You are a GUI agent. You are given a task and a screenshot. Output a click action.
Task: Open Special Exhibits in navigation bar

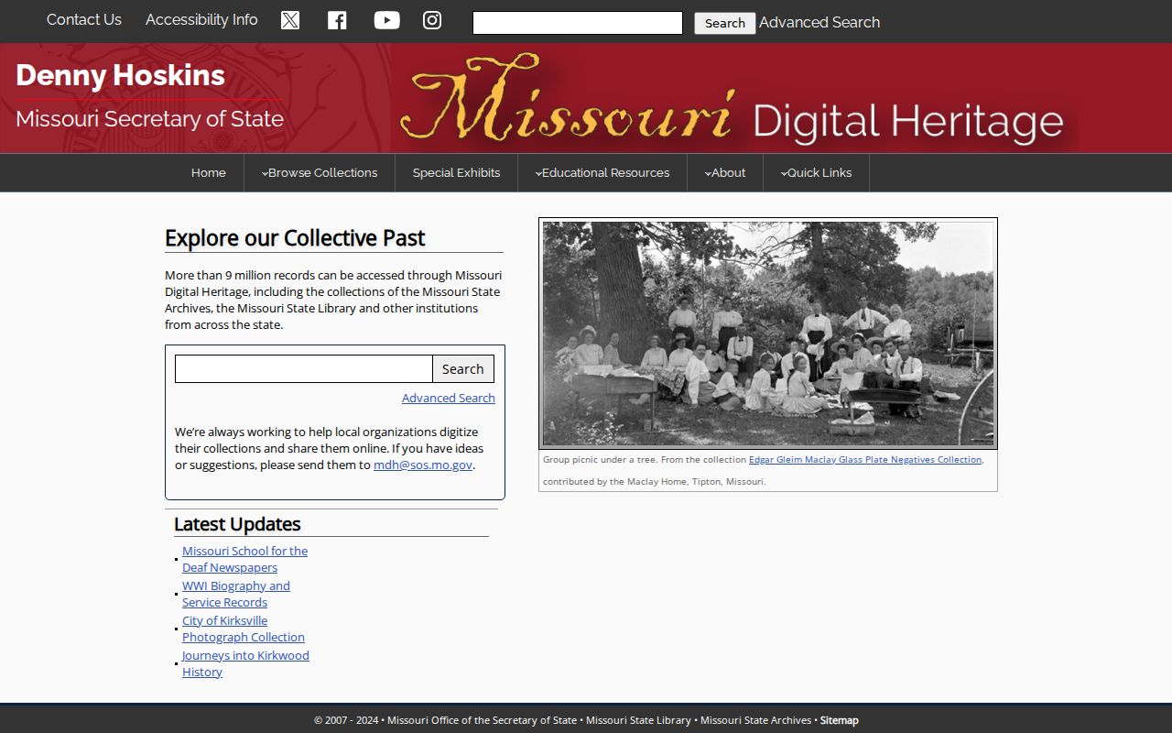click(x=456, y=173)
